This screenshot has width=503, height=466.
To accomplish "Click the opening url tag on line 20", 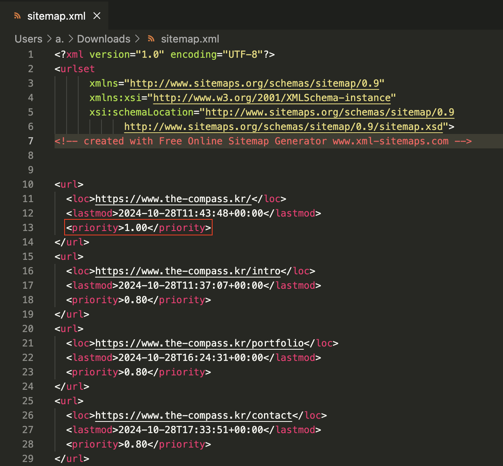I will (69, 329).
